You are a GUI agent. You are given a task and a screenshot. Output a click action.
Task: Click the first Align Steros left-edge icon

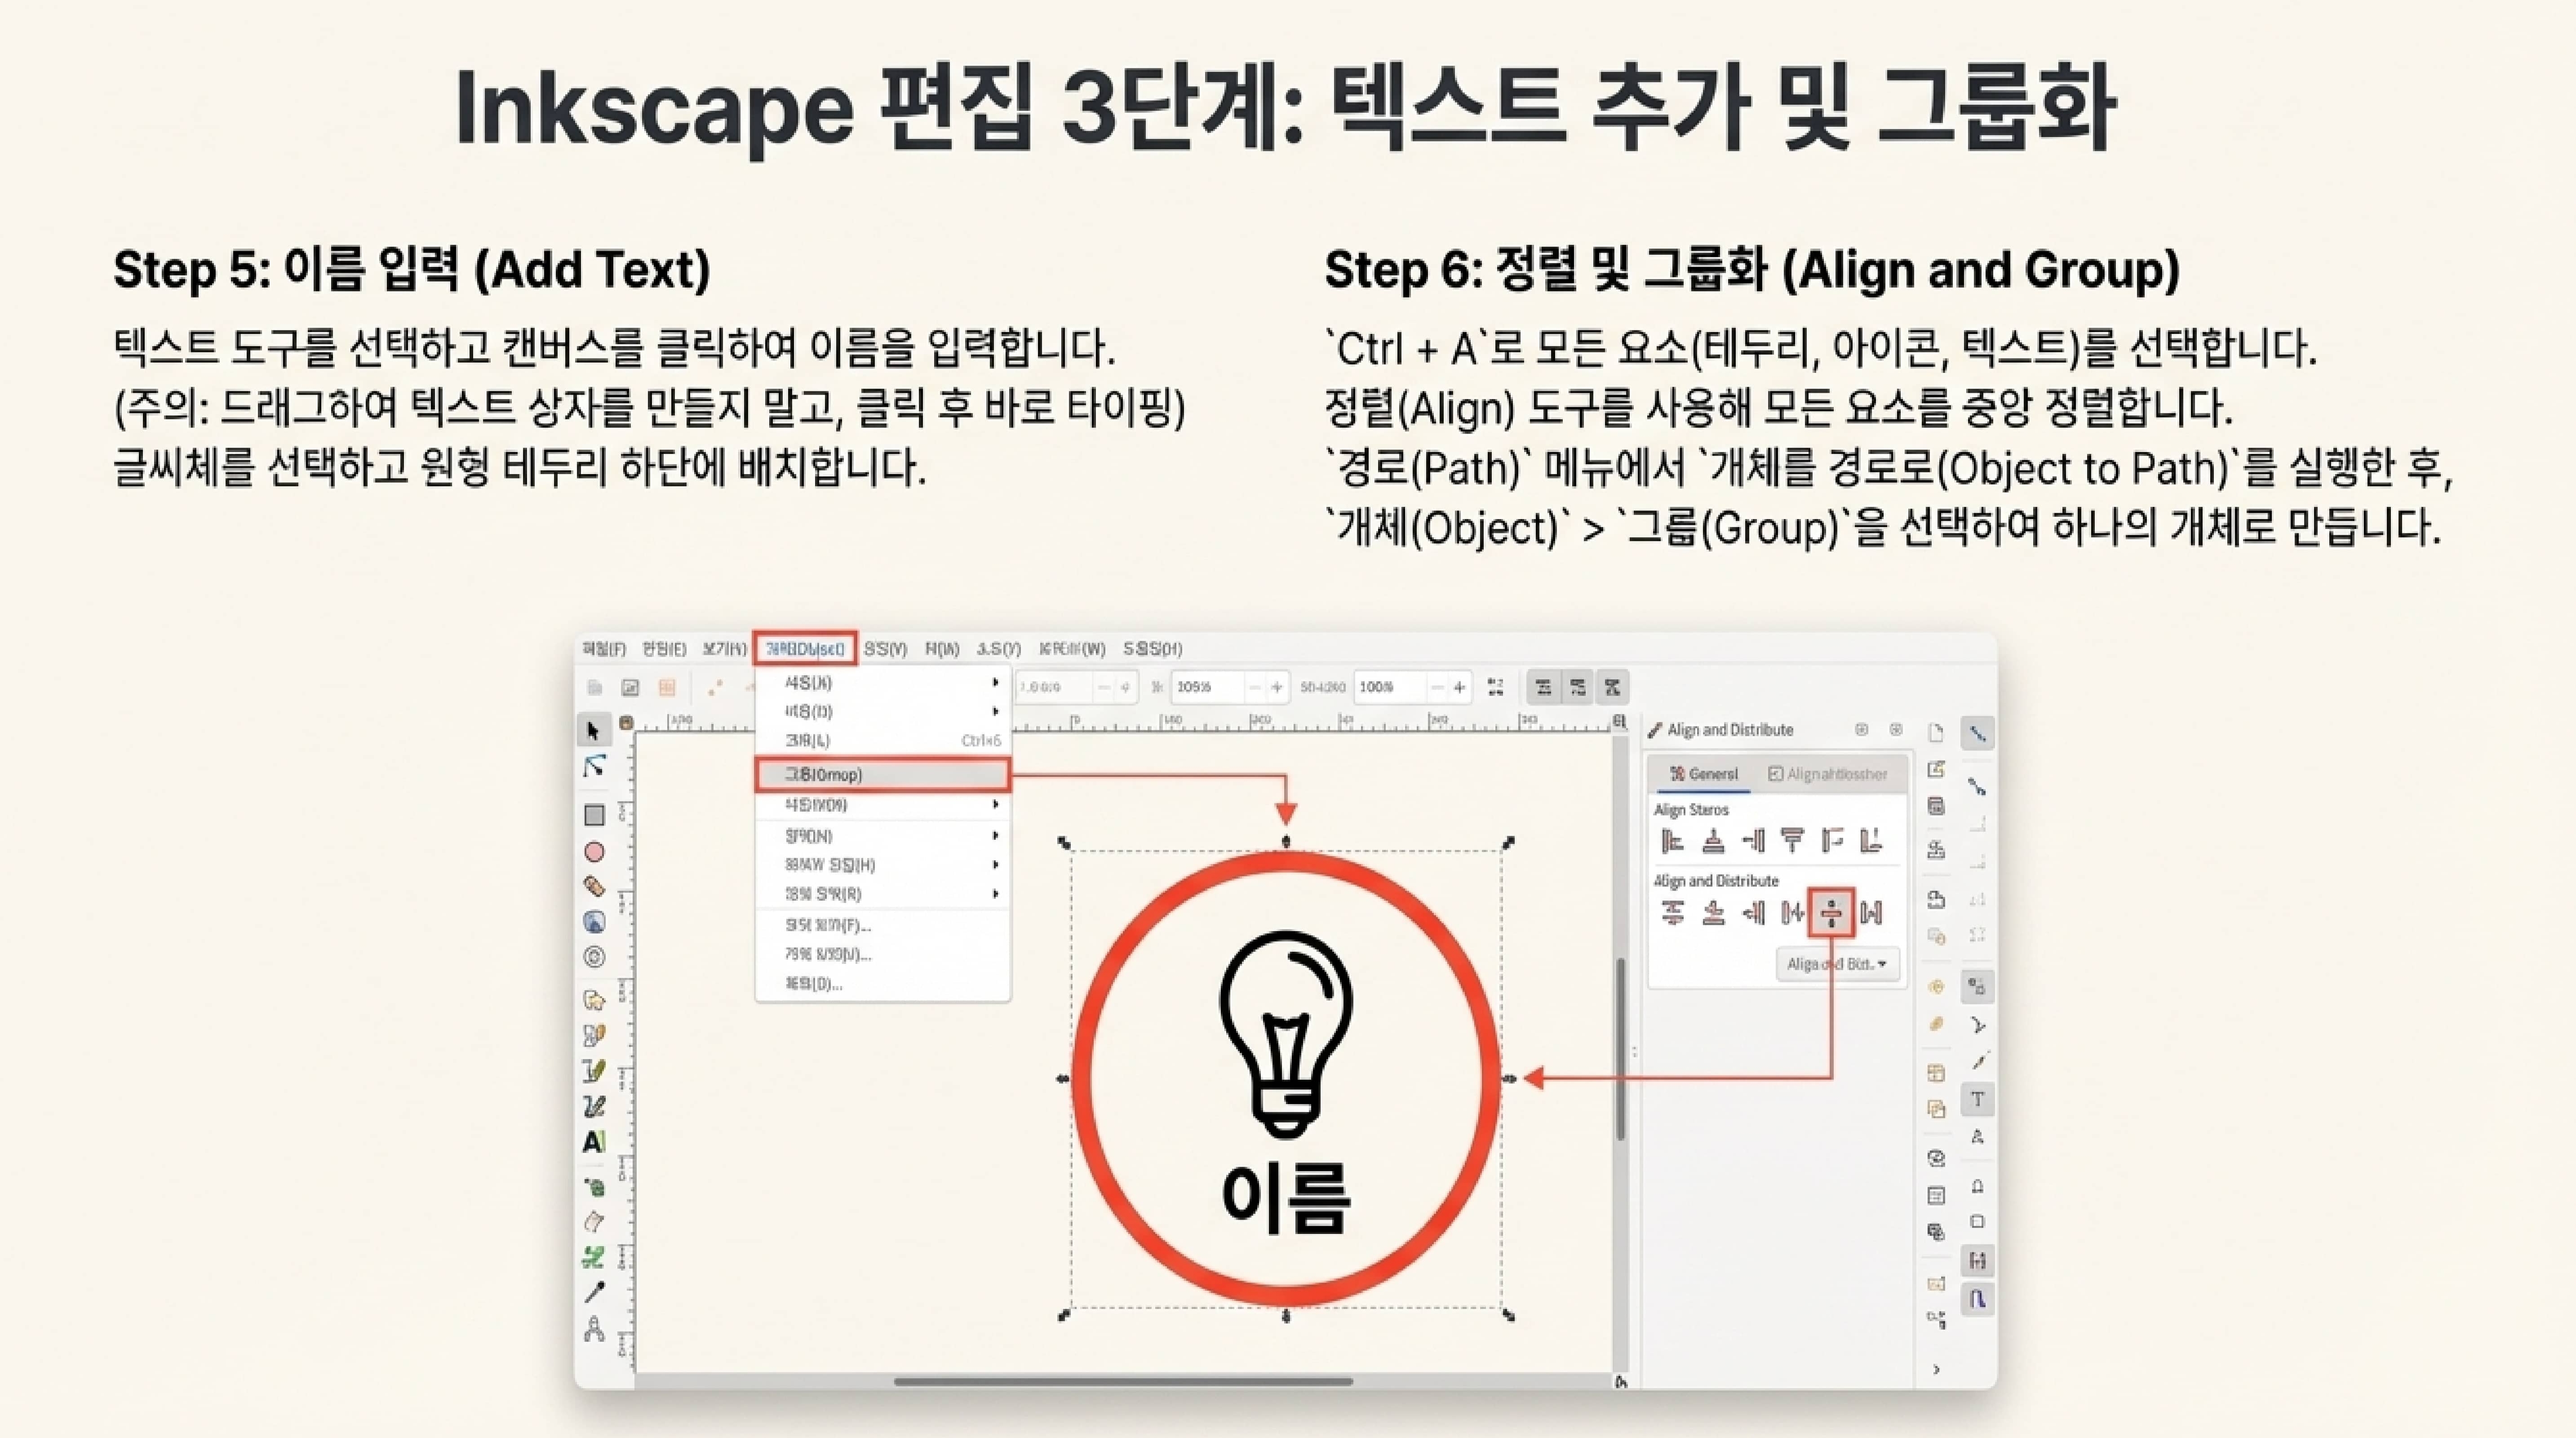1672,841
